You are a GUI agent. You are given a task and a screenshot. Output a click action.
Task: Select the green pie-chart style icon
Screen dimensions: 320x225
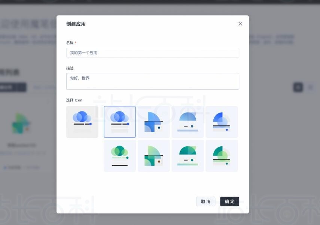click(x=222, y=156)
